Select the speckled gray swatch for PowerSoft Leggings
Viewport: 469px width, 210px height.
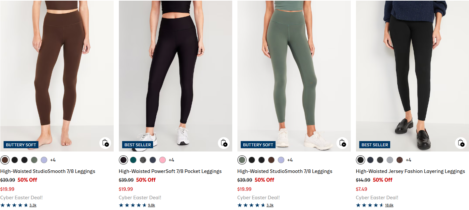click(x=143, y=160)
